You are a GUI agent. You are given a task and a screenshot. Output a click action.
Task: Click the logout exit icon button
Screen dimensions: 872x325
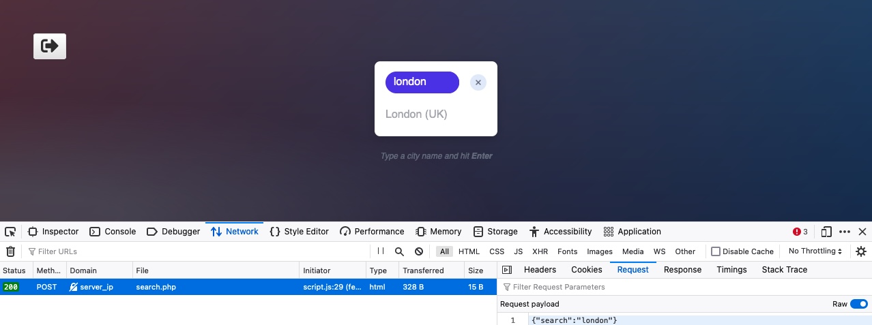coord(50,46)
